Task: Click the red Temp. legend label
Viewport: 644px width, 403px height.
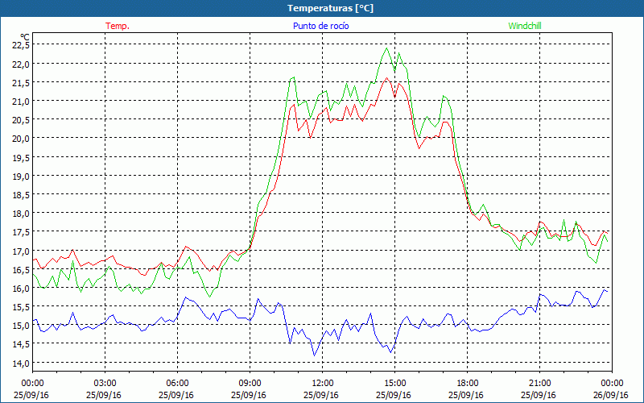Action: (x=118, y=26)
